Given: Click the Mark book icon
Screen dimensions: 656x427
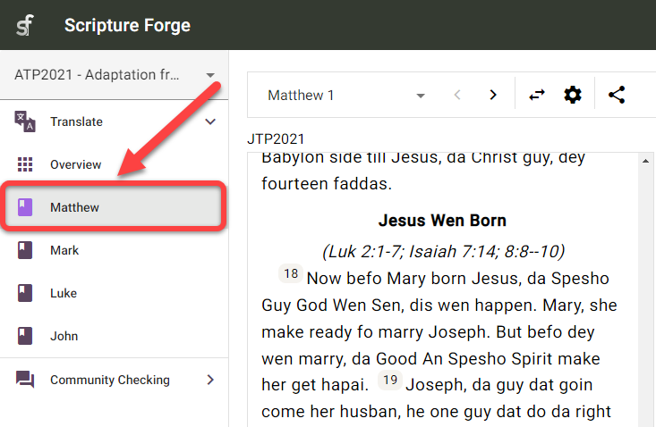Looking at the screenshot, I should 25,250.
